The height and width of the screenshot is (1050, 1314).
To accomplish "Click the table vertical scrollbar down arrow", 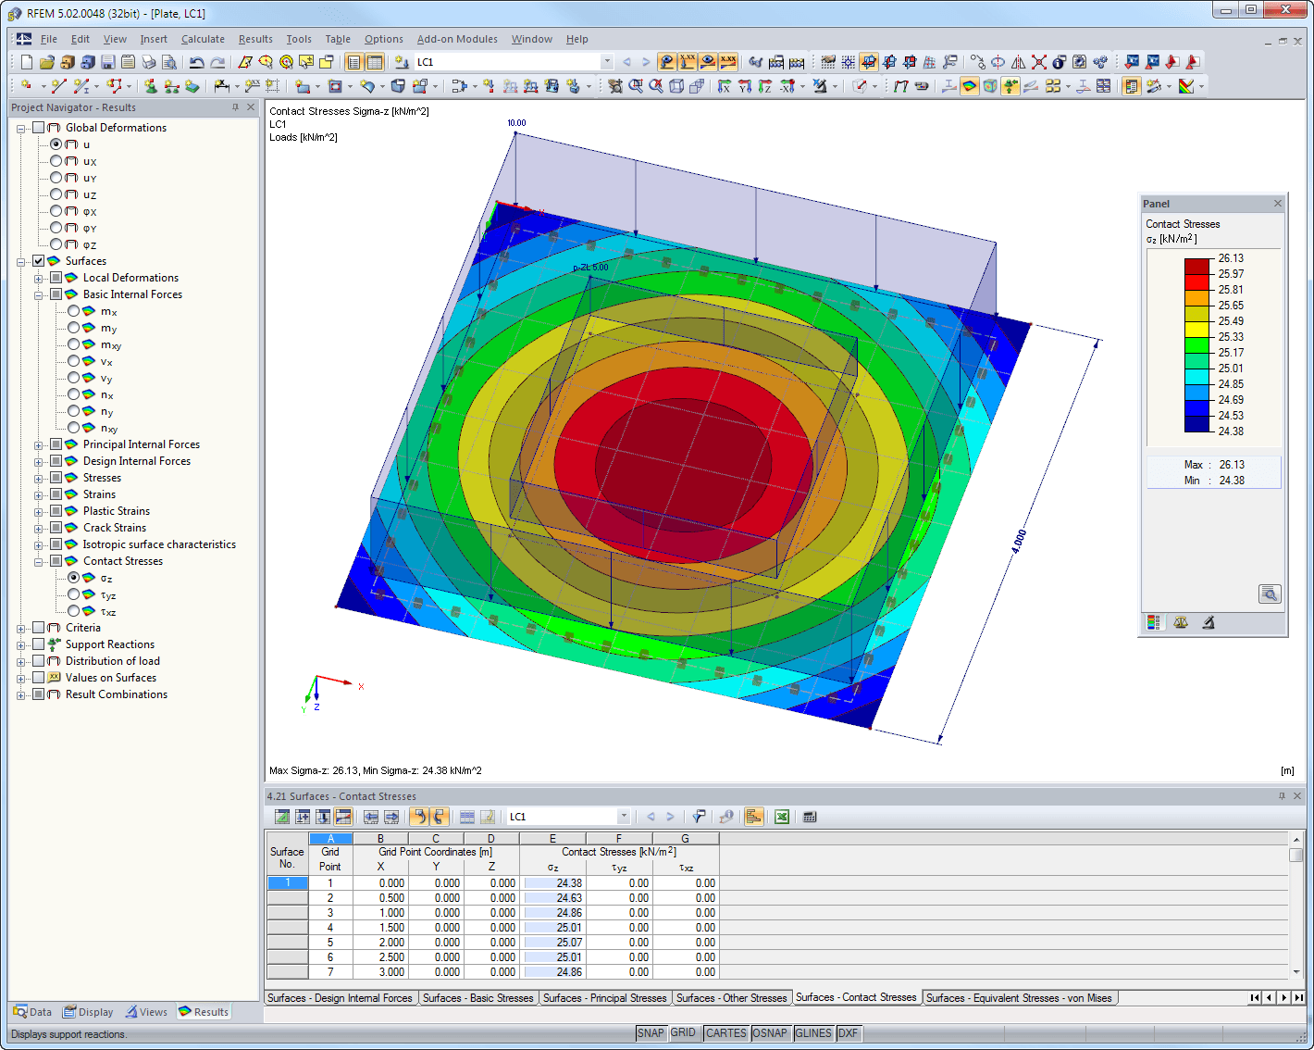I will 1296,971.
